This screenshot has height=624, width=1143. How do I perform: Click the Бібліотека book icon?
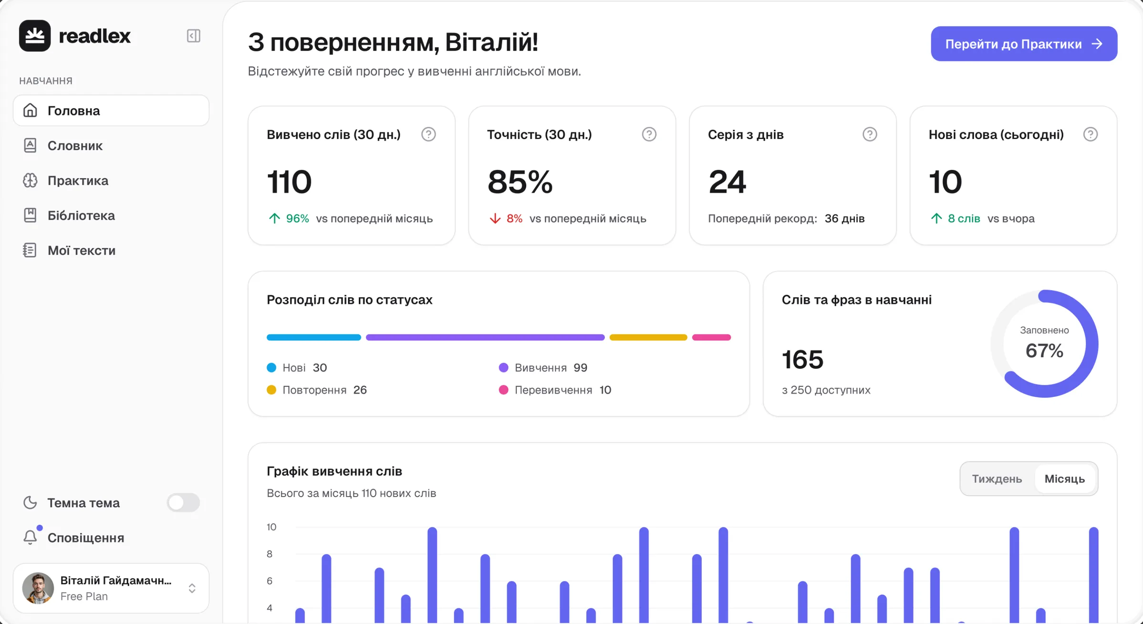coord(30,215)
